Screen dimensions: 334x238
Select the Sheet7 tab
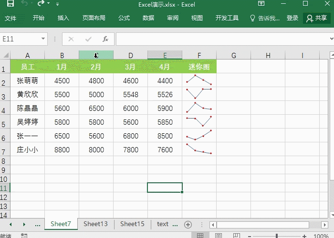(x=61, y=224)
